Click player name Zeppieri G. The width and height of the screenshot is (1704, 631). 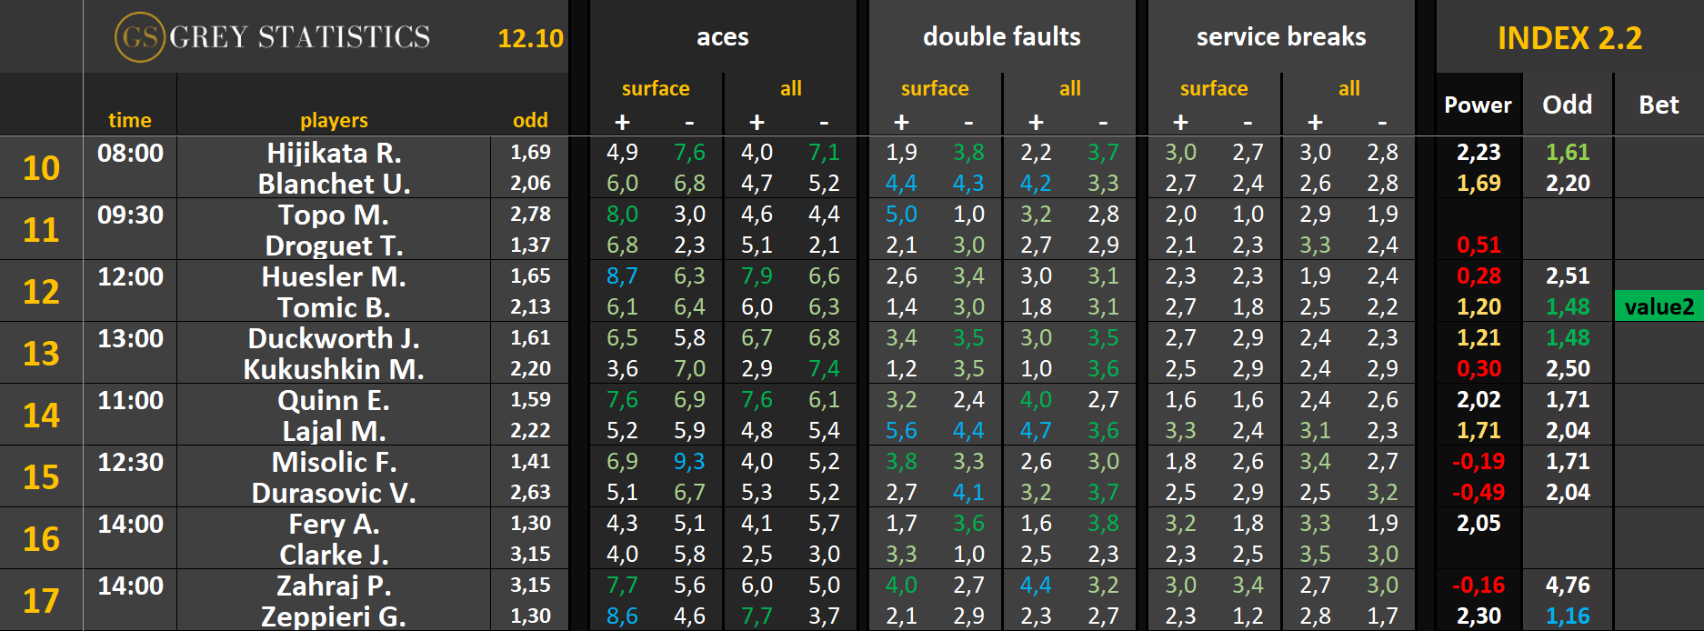[334, 616]
